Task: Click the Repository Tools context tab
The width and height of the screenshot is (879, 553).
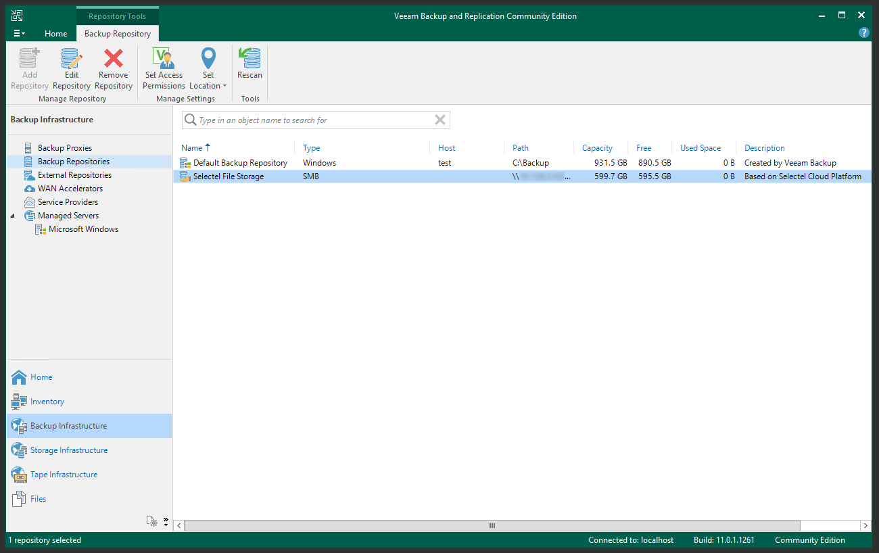Action: tap(118, 16)
